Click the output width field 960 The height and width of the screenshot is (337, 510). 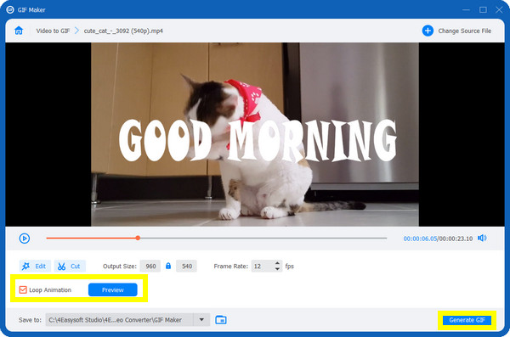pos(150,267)
